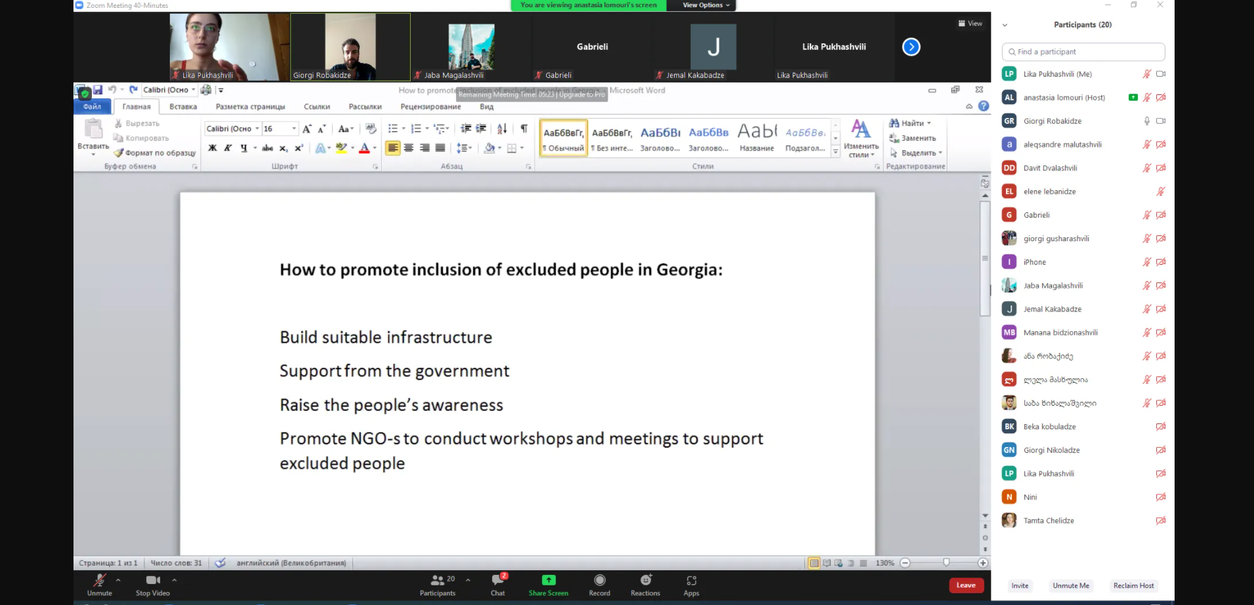Open the Reactions menu icon
The image size is (1254, 605).
646,581
